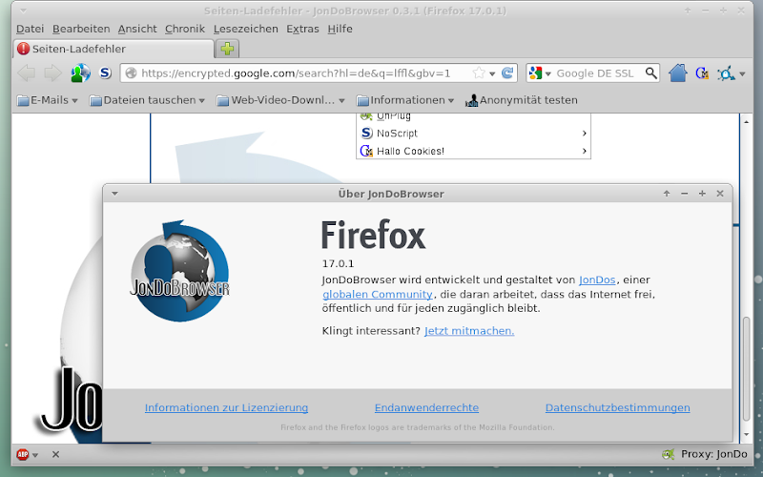Follow the globalen Community link
This screenshot has width=763, height=477.
[377, 294]
